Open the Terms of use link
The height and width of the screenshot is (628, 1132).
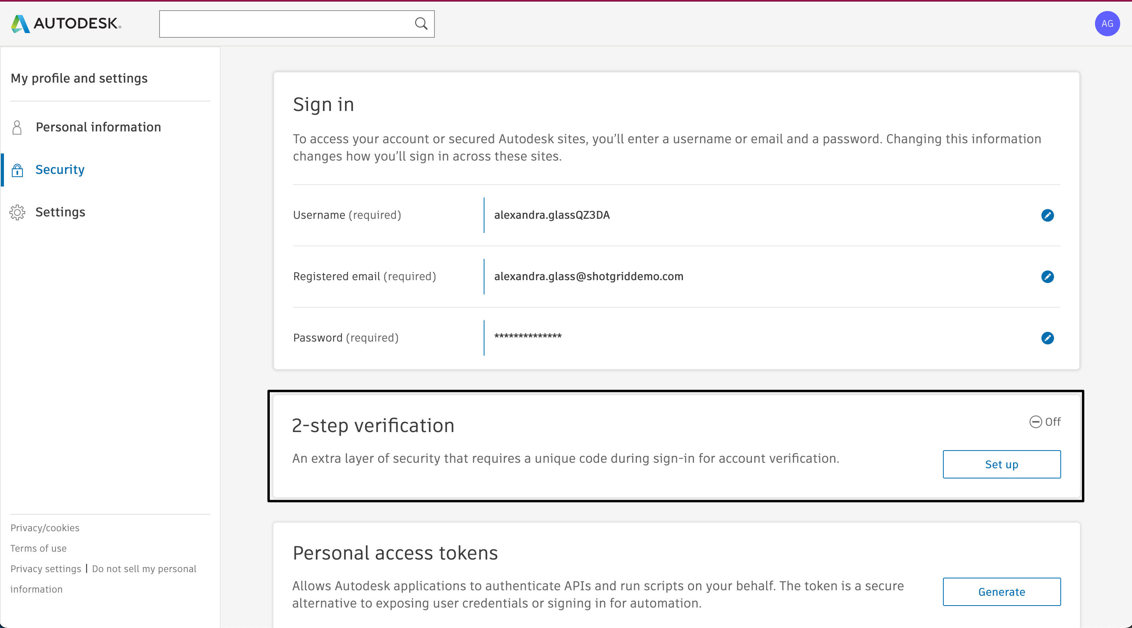(39, 548)
